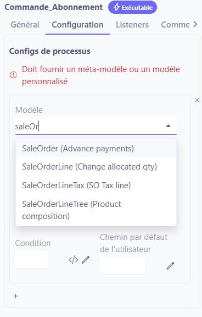Show more tabs using right chevron

(x=195, y=24)
